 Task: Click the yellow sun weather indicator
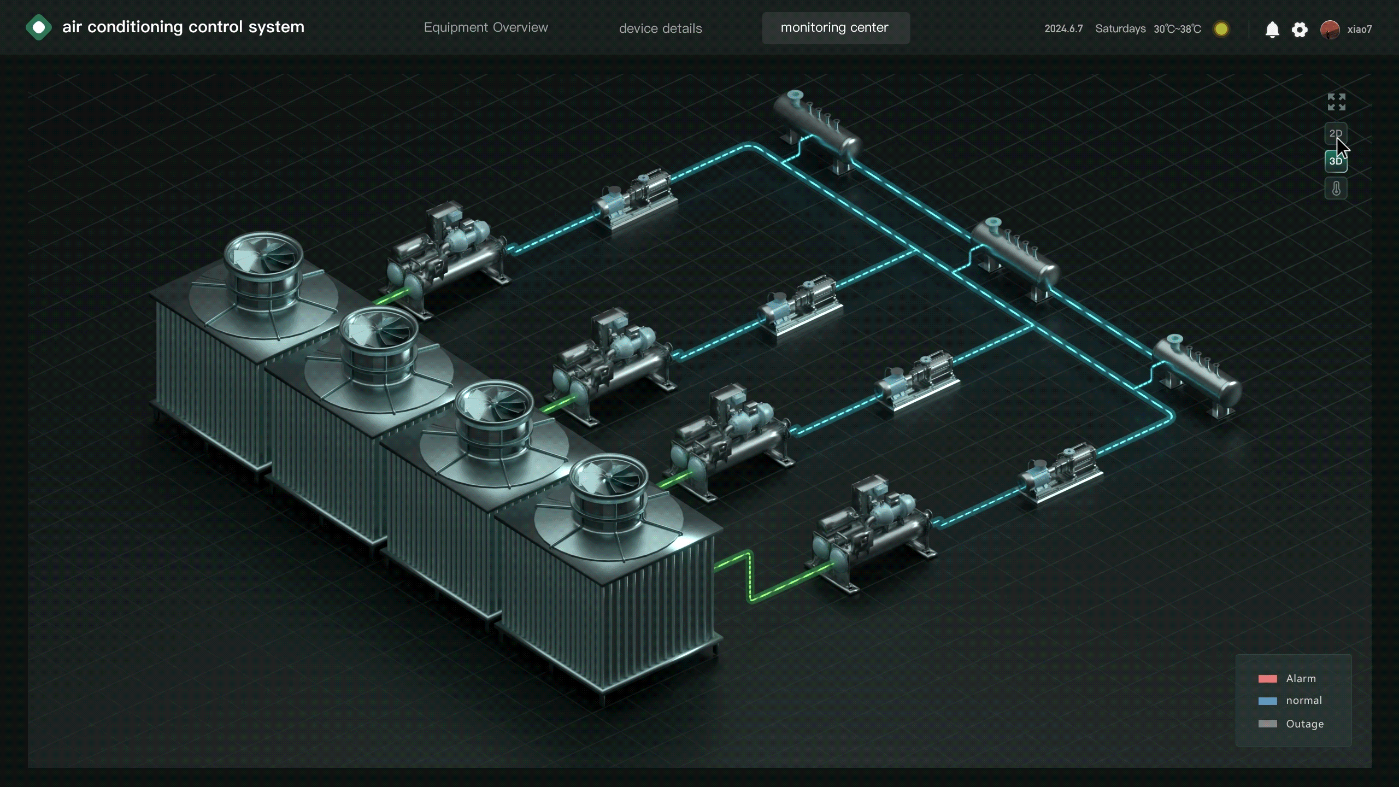(x=1221, y=29)
